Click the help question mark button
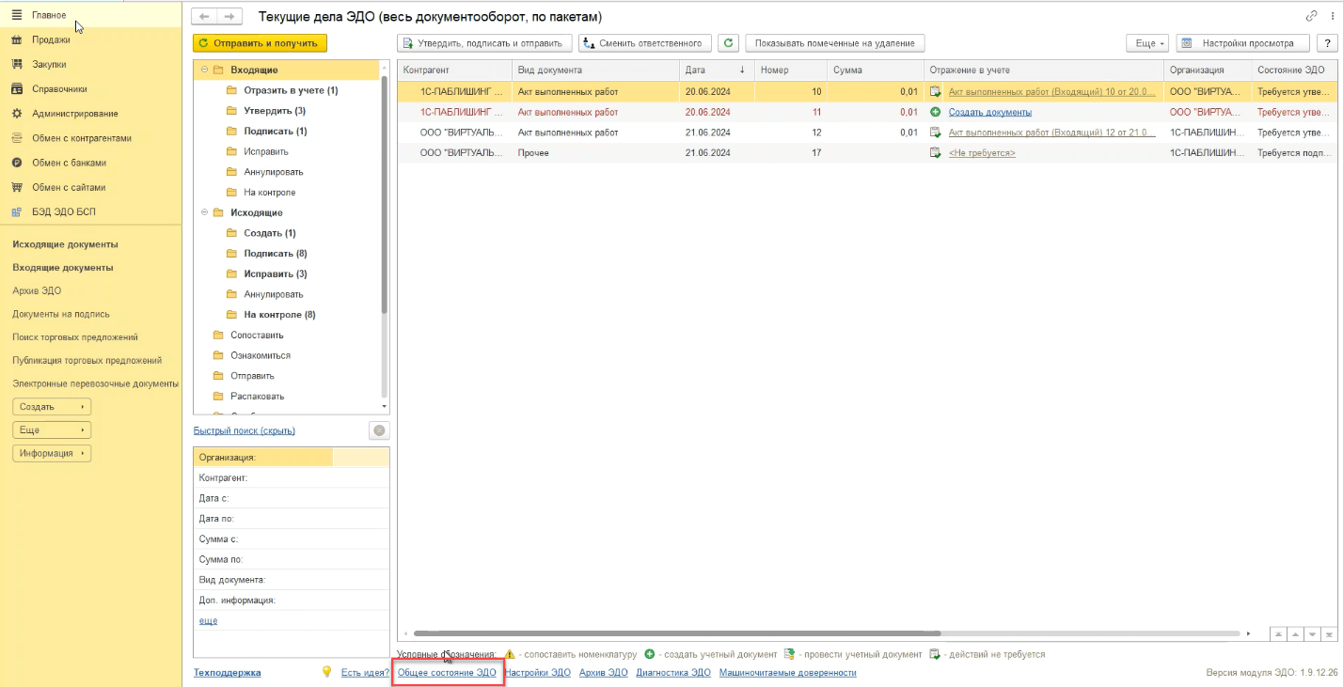1343x687 pixels. [x=1322, y=43]
